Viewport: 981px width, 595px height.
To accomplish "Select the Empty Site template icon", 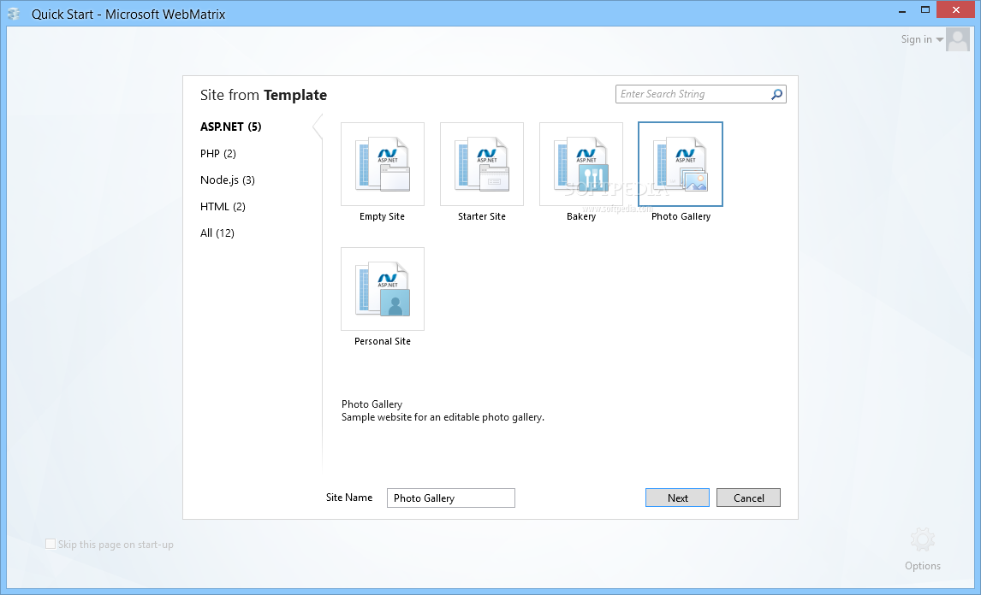I will (x=383, y=164).
